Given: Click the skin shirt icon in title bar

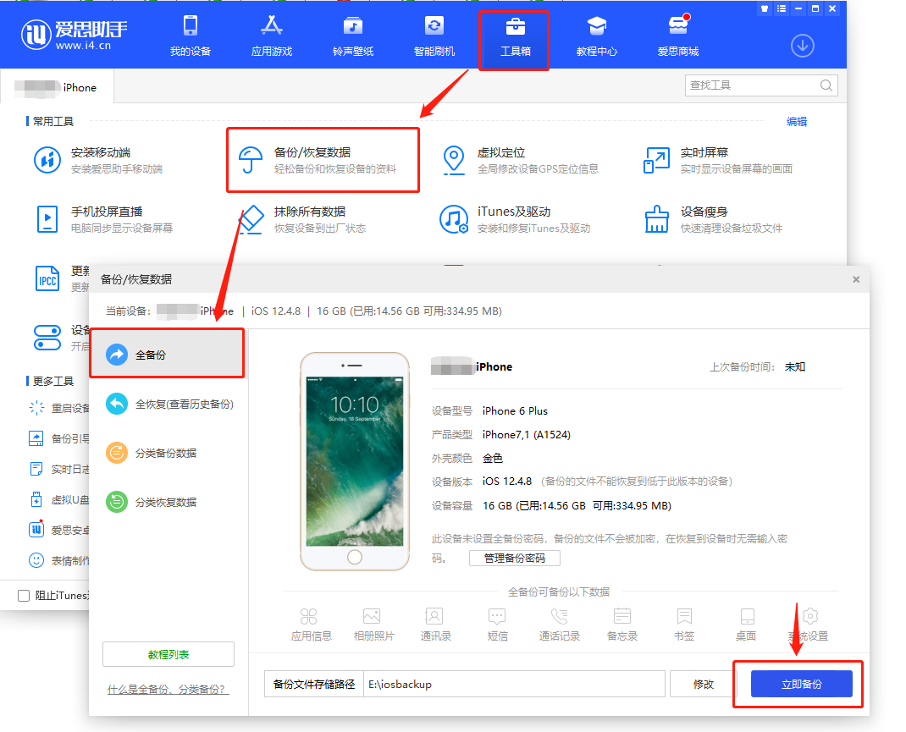Looking at the screenshot, I should (765, 8).
